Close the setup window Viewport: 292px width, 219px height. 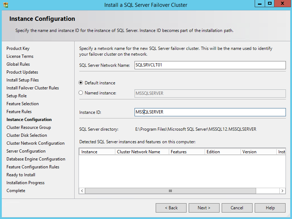point(283,4)
